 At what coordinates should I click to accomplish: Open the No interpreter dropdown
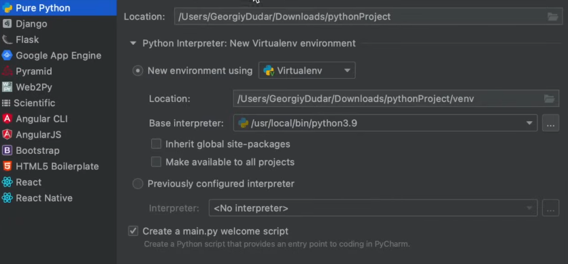373,208
